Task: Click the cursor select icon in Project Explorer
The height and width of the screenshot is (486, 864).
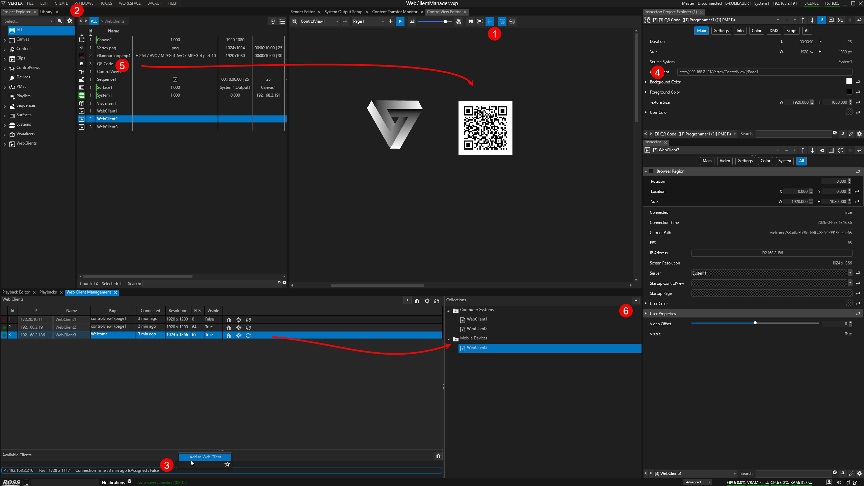Action: click(x=60, y=21)
